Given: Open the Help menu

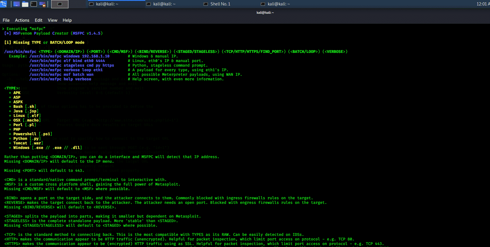Looking at the screenshot, I should click(x=67, y=20).
